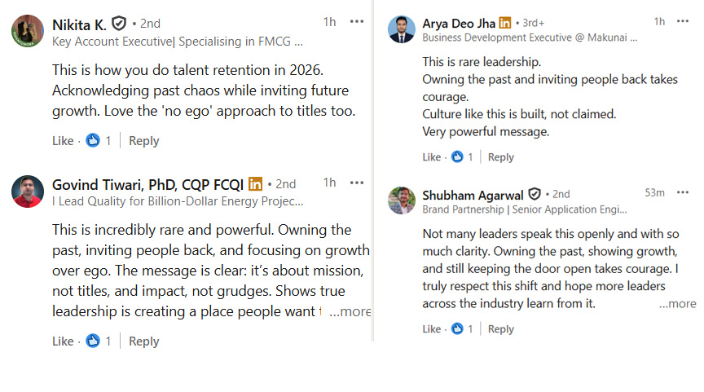Image resolution: width=704 pixels, height=392 pixels.
Task: Reply to Nikita K.'s comment
Action: tap(143, 141)
